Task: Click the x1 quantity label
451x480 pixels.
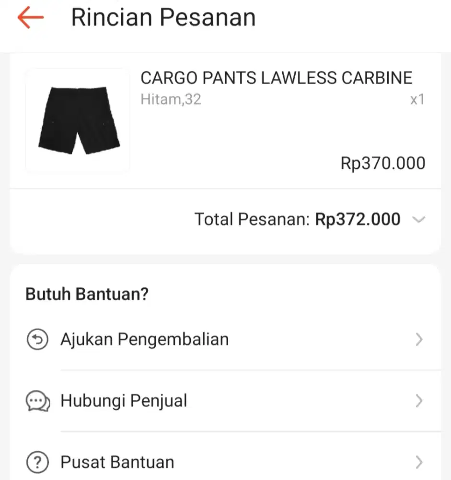Action: coord(417,100)
